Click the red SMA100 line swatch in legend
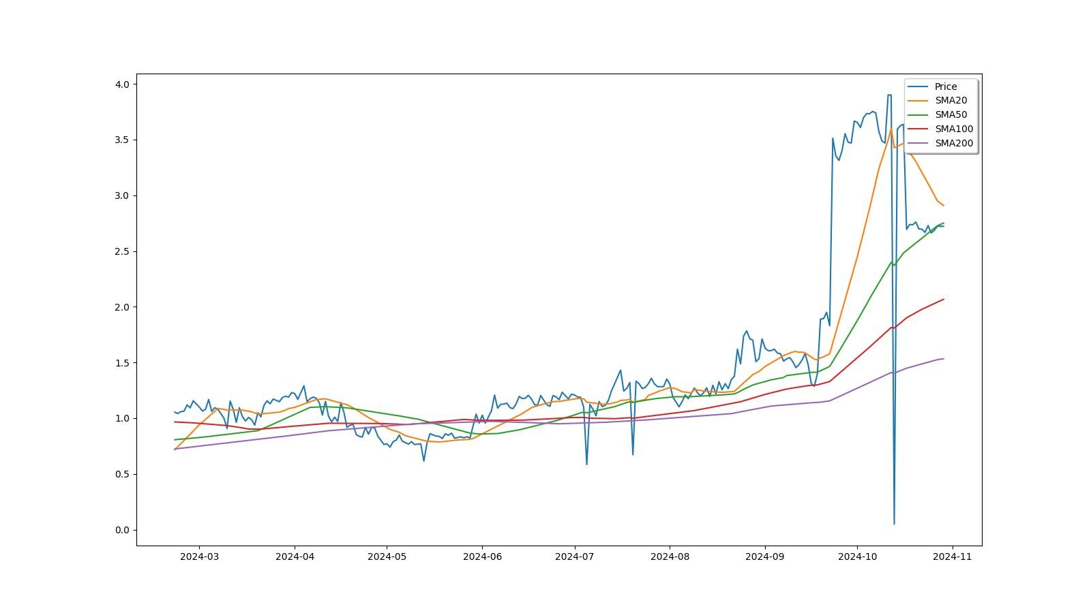The image size is (1091, 613). tap(918, 129)
